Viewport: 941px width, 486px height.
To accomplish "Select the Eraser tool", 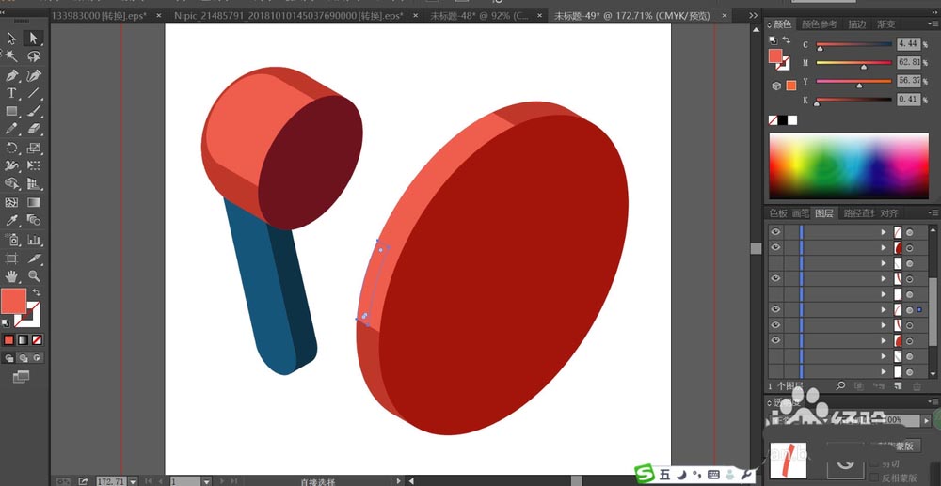I will tap(34, 129).
